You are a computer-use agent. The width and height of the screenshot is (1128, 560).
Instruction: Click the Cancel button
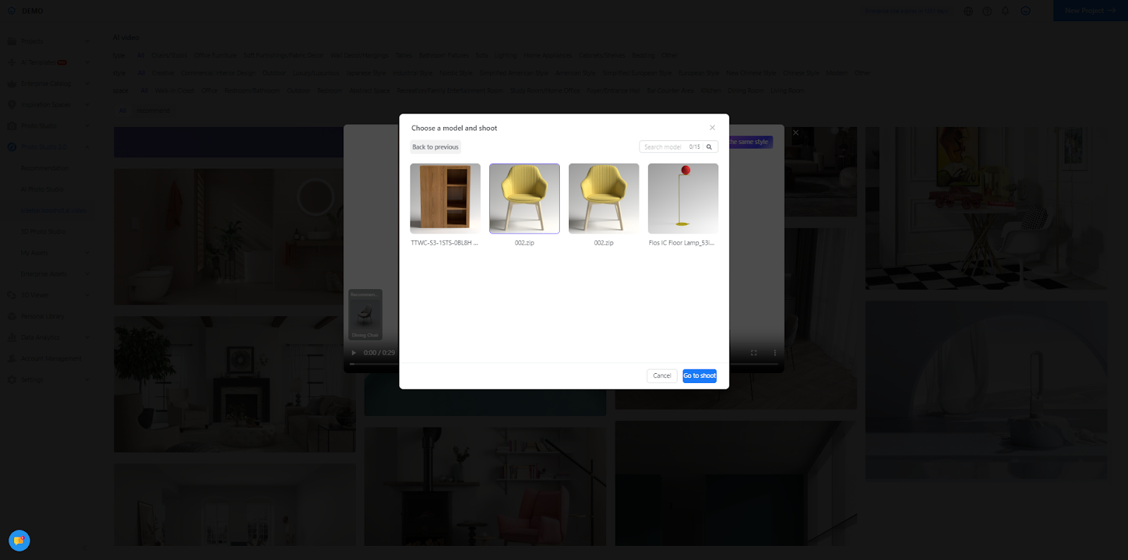(x=662, y=376)
